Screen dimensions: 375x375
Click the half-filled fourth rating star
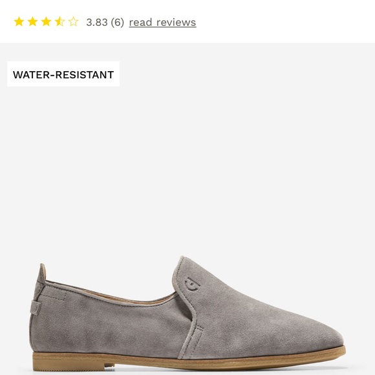click(x=59, y=22)
